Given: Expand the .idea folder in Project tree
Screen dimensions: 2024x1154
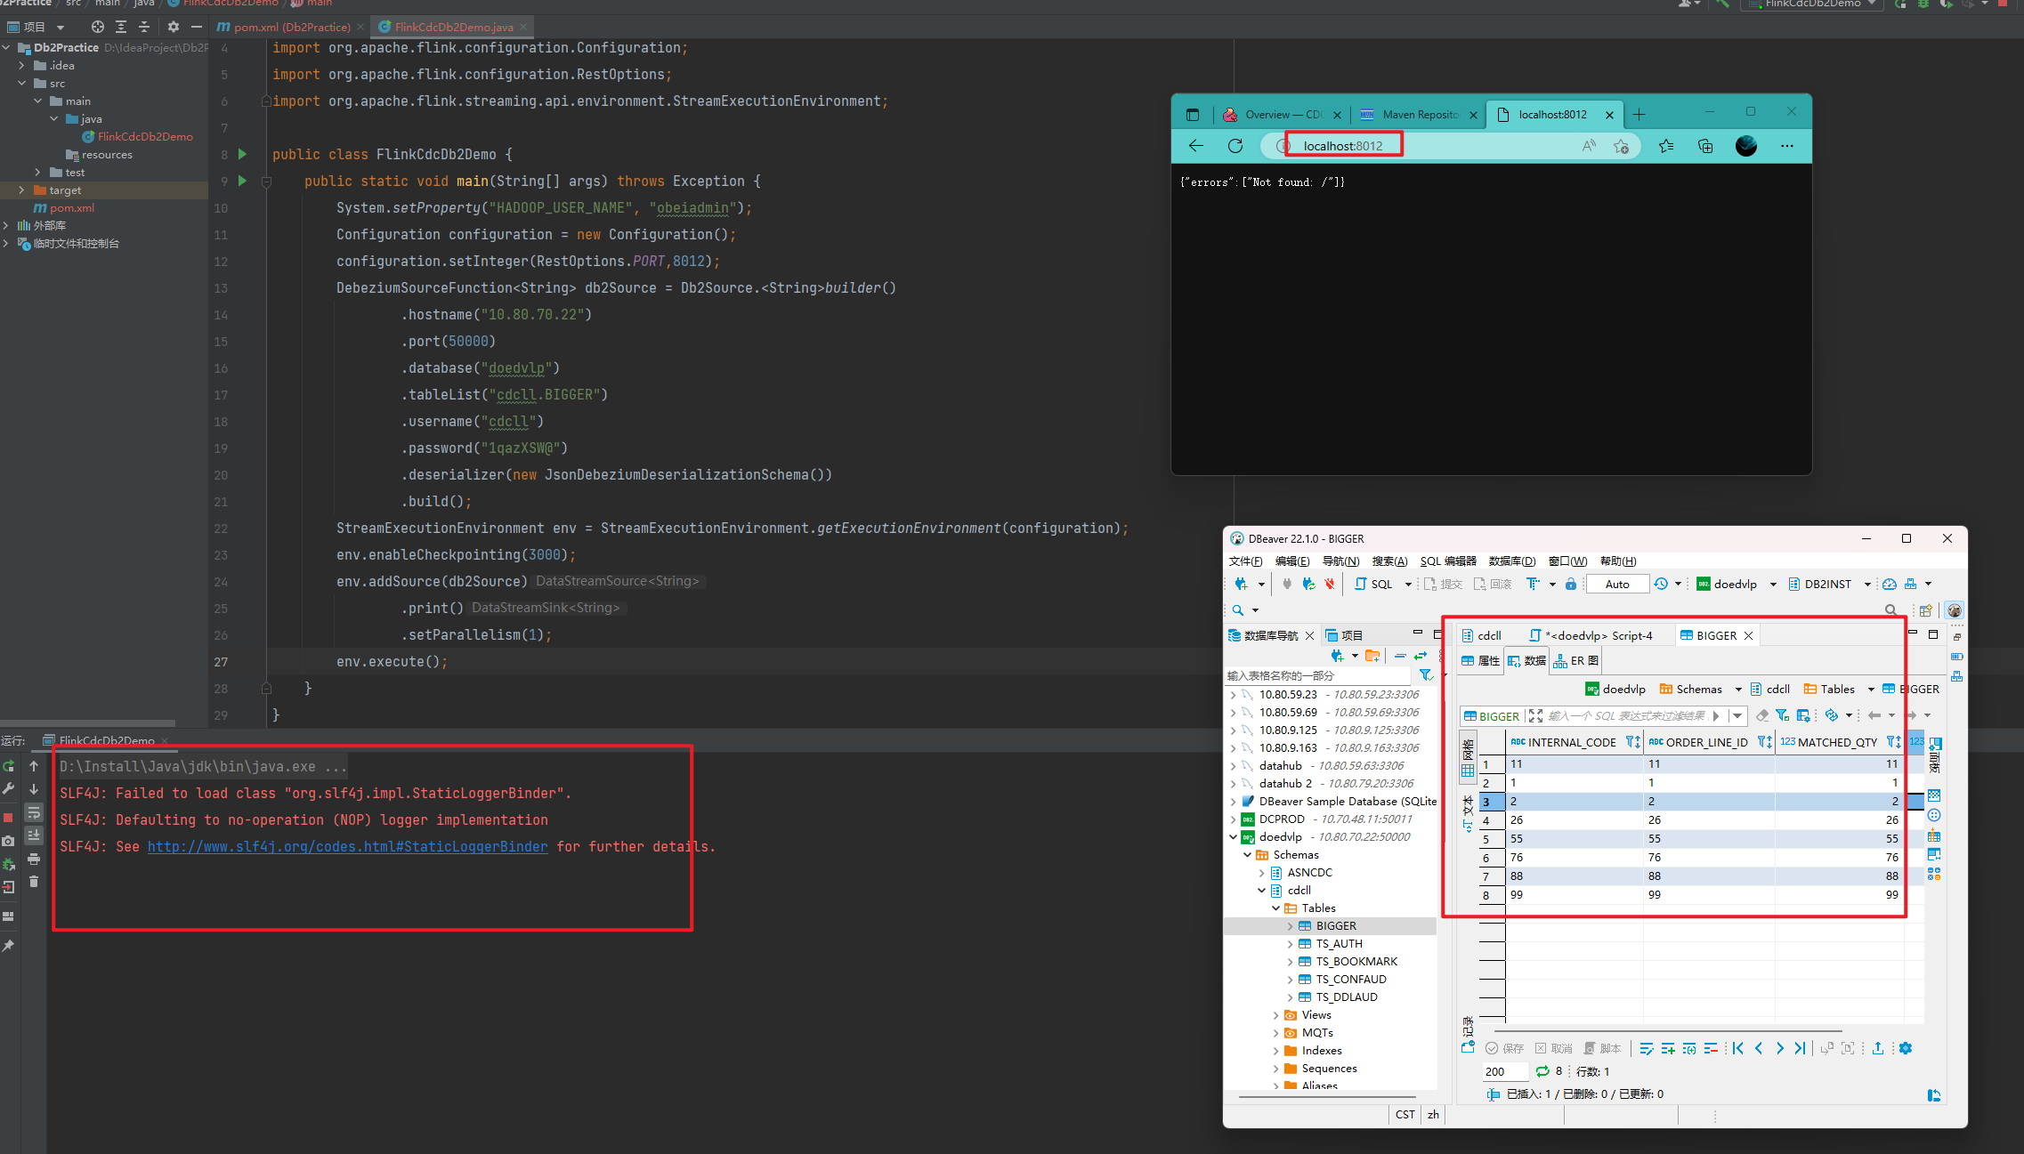Looking at the screenshot, I should (x=22, y=65).
